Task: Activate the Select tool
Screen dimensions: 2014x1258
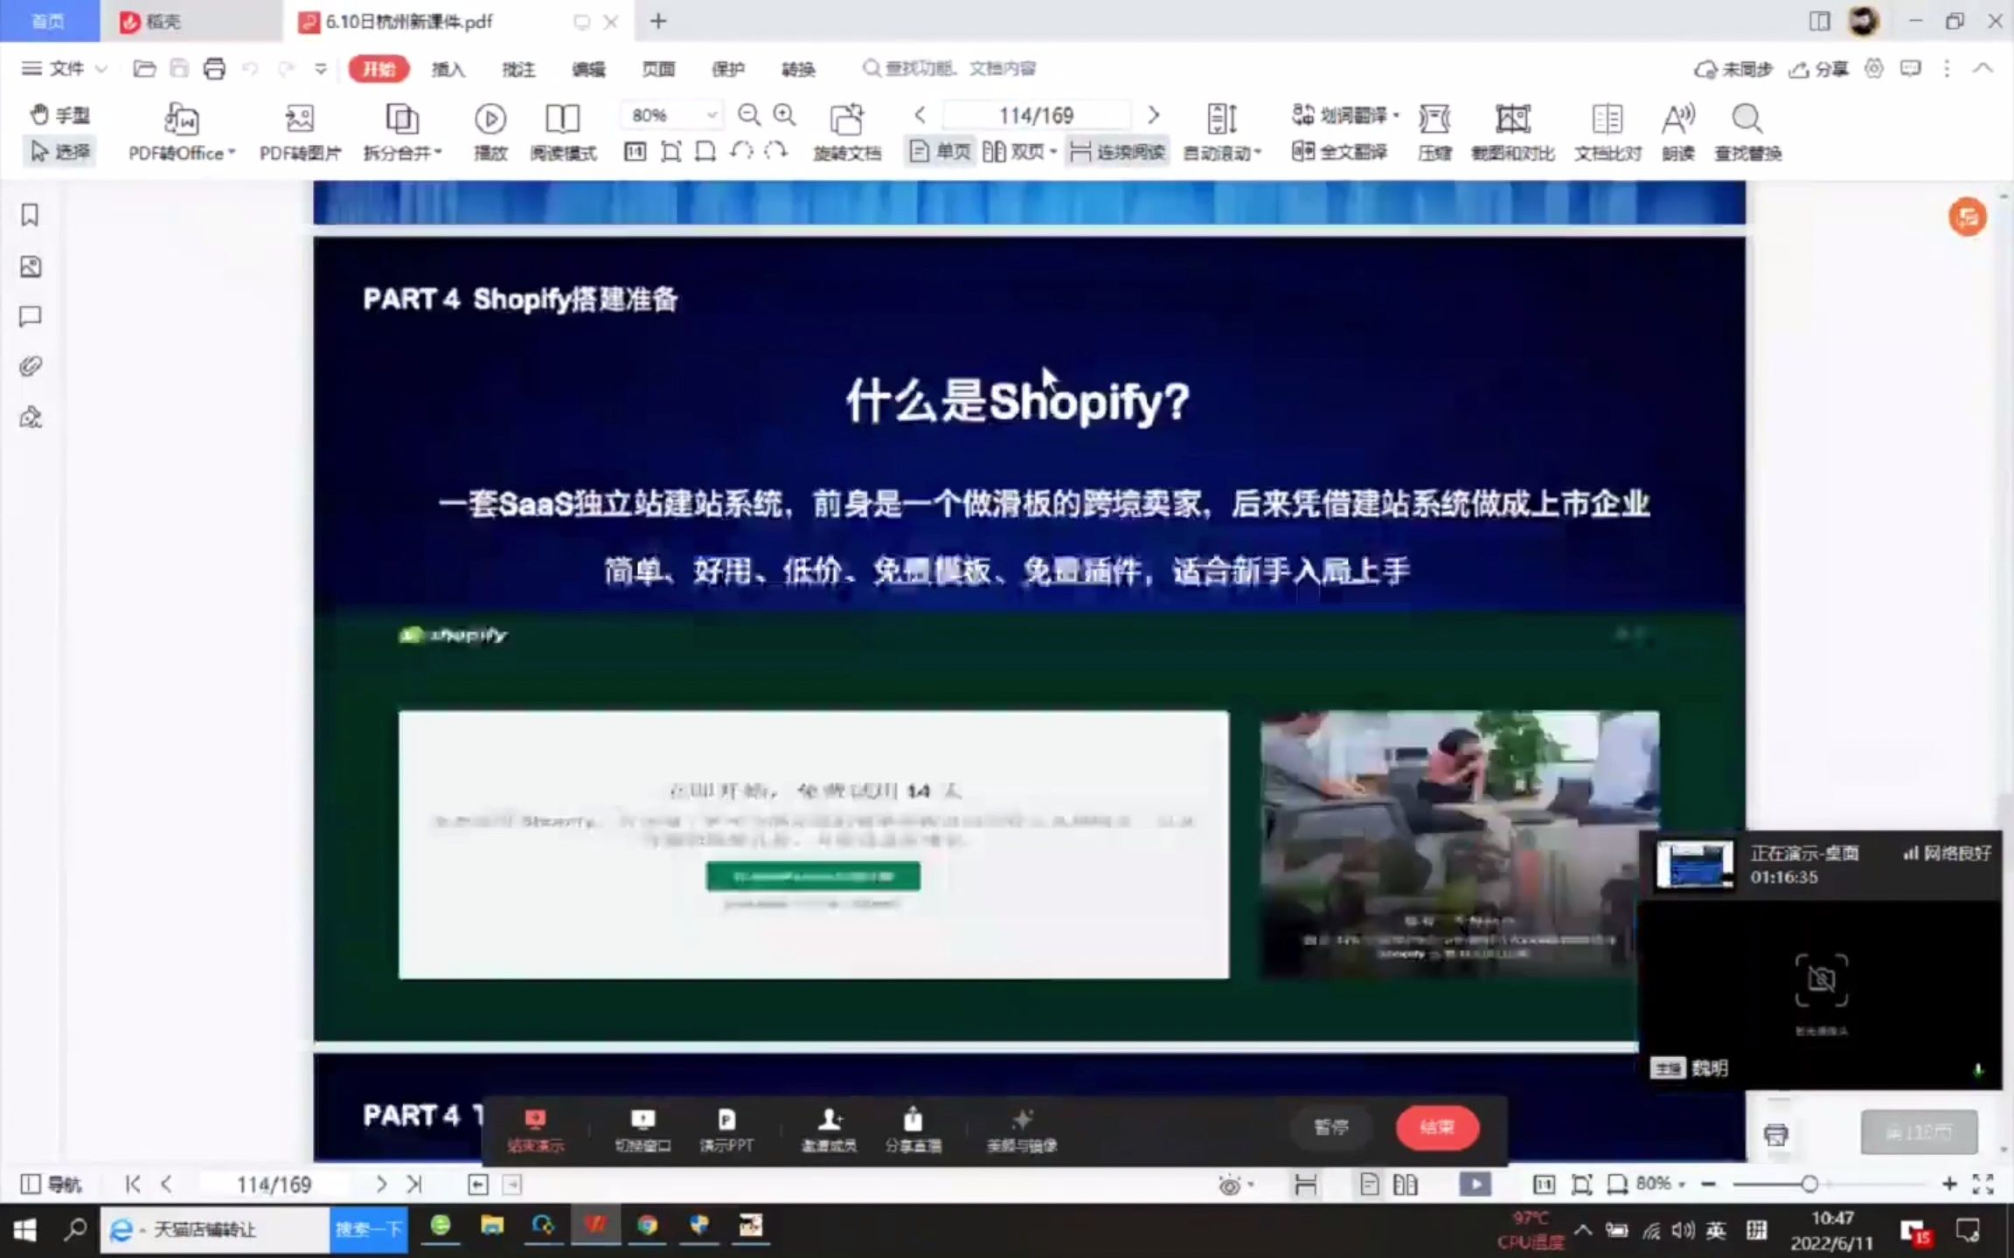Action: coord(59,152)
